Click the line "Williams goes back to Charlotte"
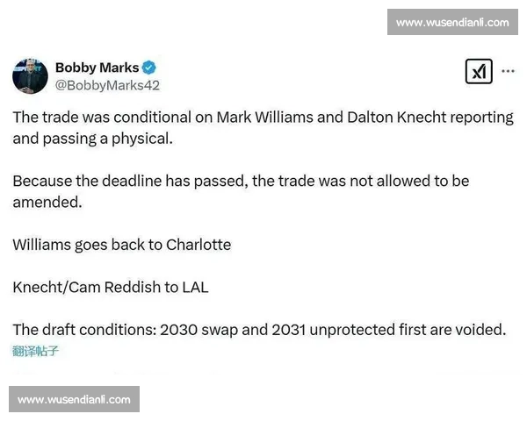The height and width of the screenshot is (421, 527). point(122,245)
